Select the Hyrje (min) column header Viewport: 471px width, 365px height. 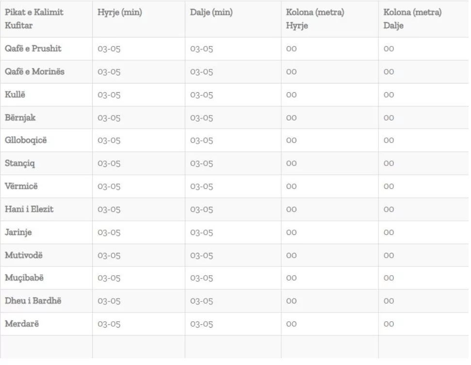pyautogui.click(x=119, y=12)
